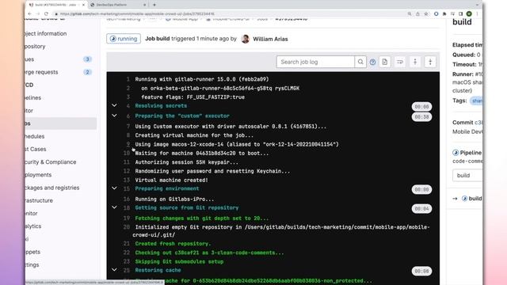Open the browser extensions puzzle icon
The height and width of the screenshot is (285, 507).
(x=444, y=14)
